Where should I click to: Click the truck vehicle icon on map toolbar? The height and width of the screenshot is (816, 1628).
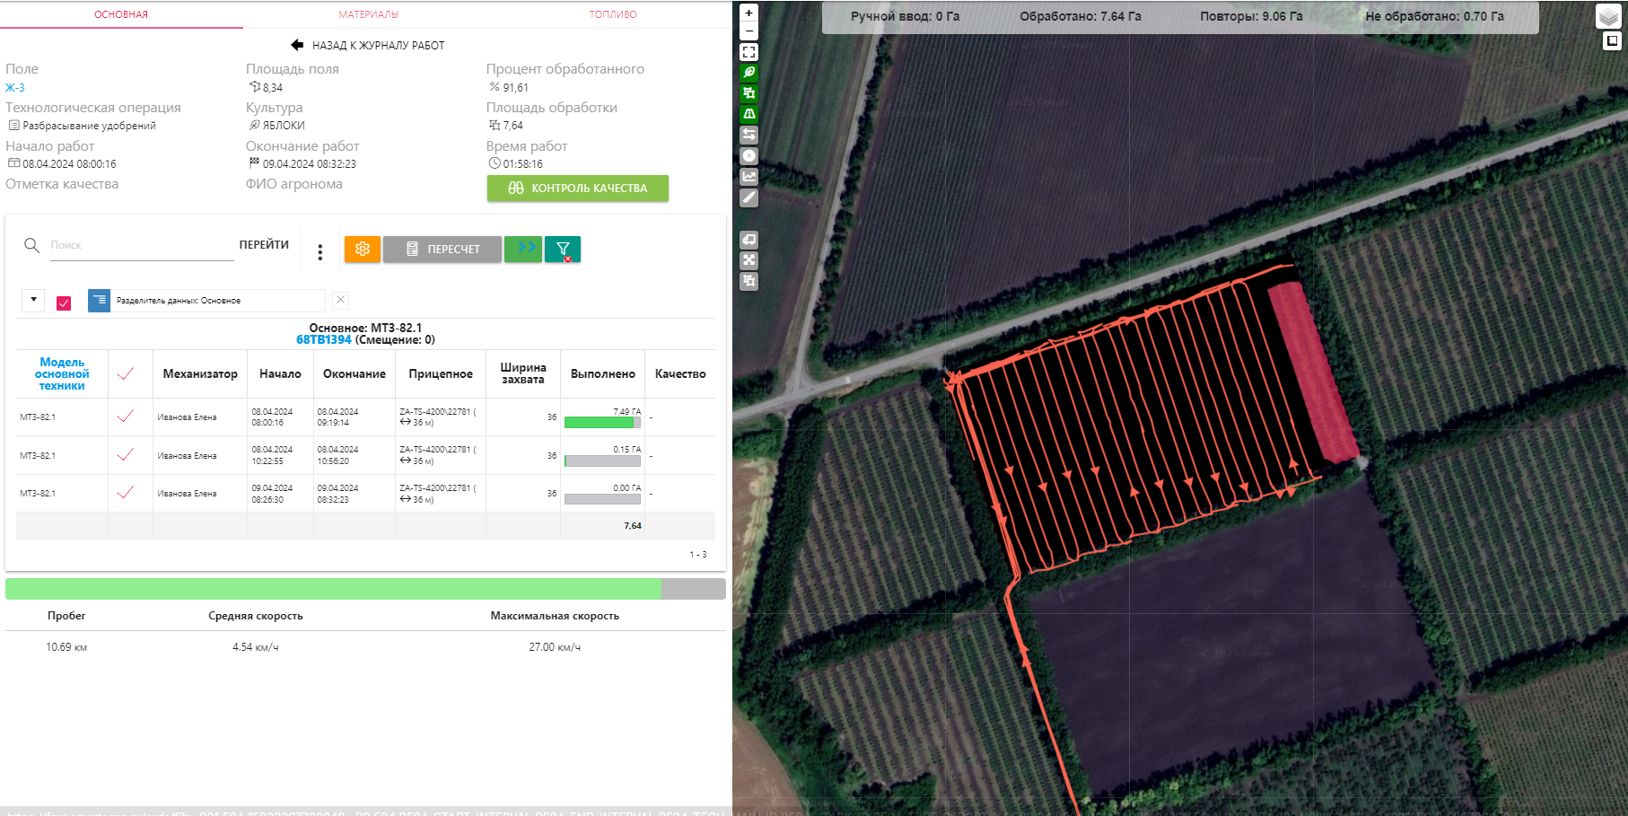748,240
